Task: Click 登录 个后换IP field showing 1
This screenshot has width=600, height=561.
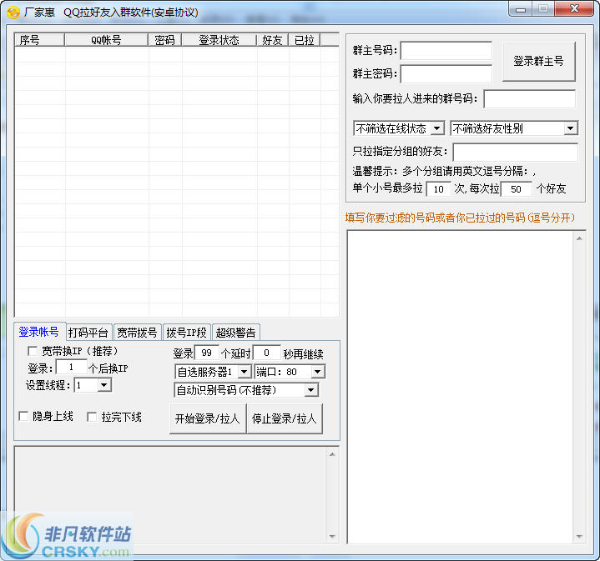Action: (x=71, y=368)
